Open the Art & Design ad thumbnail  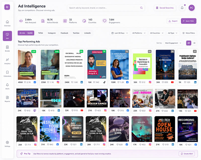[x=142, y=98]
